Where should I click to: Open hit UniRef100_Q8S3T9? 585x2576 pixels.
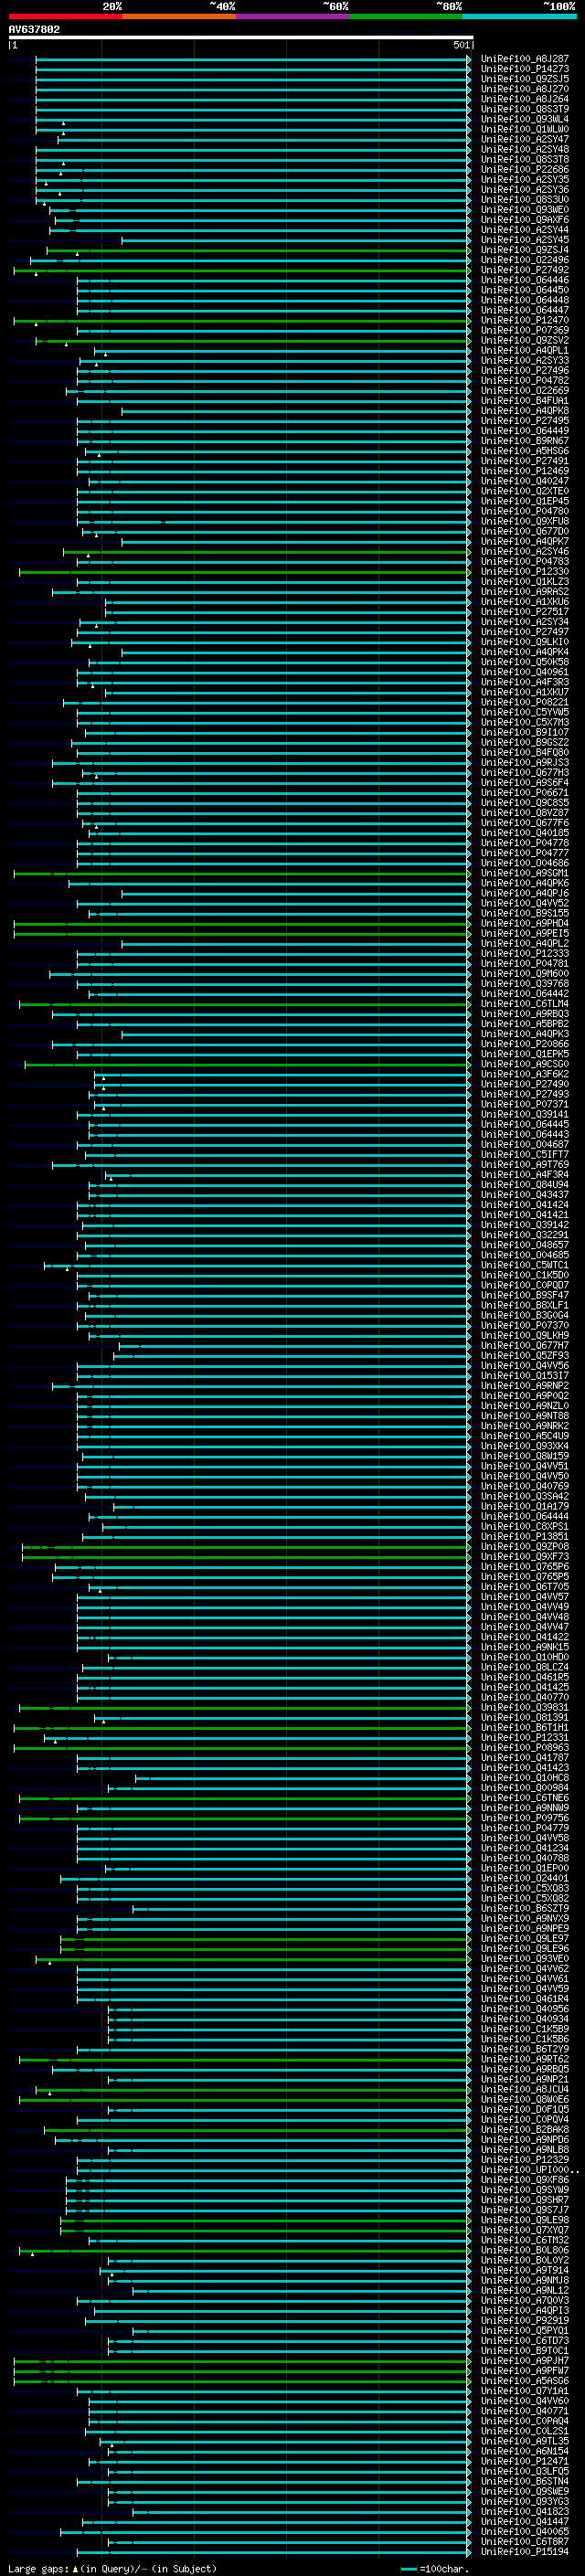click(x=525, y=109)
